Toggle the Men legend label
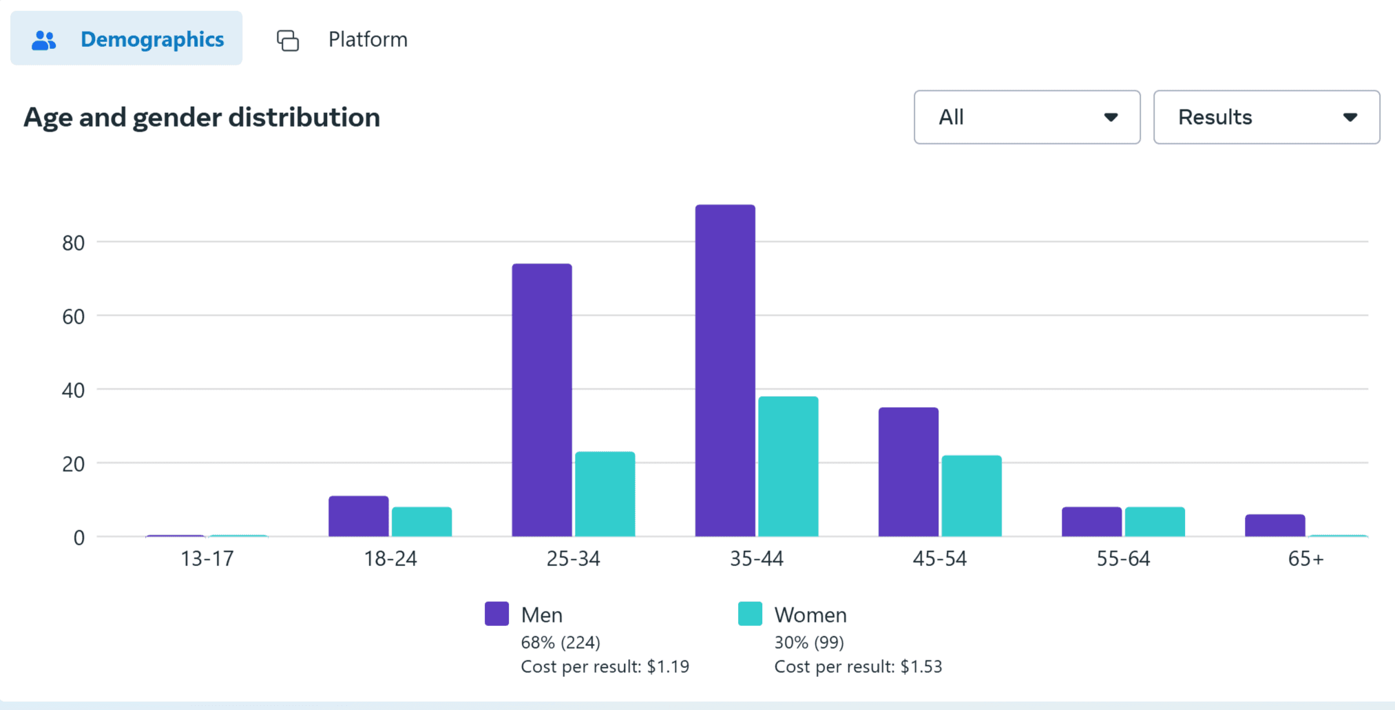Image resolution: width=1395 pixels, height=710 pixels. pyautogui.click(x=542, y=615)
